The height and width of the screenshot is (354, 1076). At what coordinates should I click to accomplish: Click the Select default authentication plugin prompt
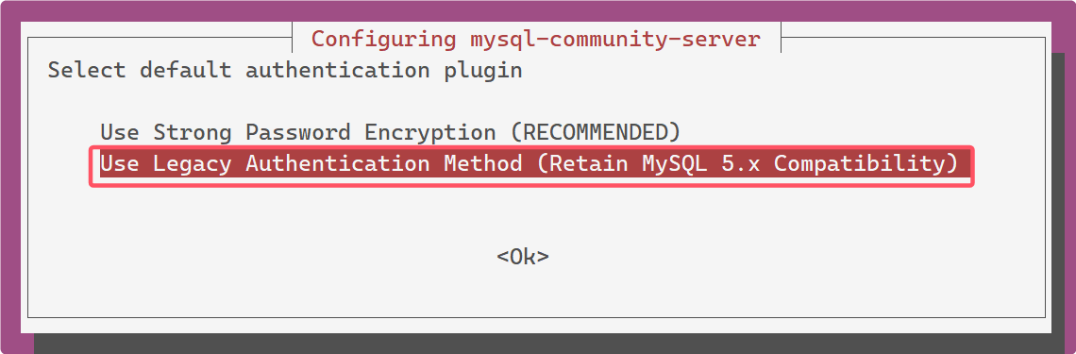(285, 71)
